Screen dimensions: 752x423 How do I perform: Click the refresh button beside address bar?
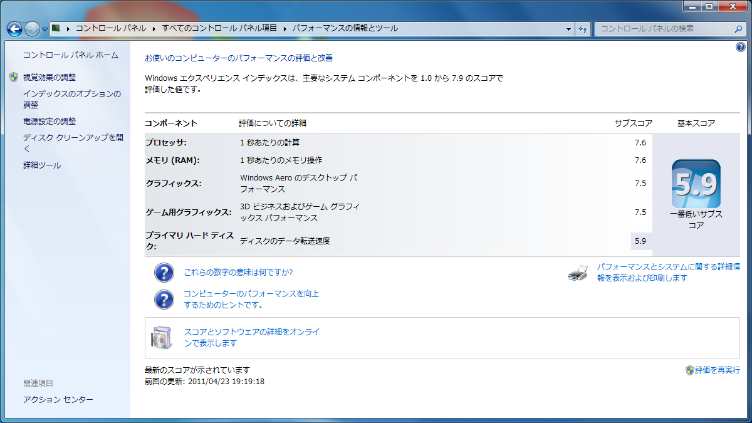click(x=583, y=29)
